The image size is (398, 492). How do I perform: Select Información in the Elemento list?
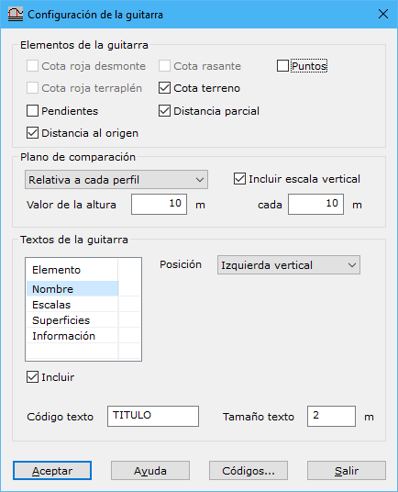(72, 336)
